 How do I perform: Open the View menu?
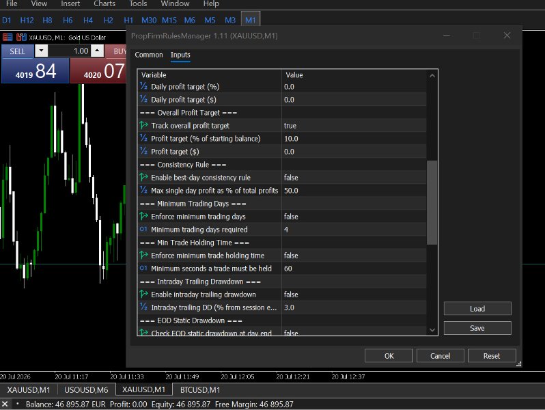click(38, 4)
